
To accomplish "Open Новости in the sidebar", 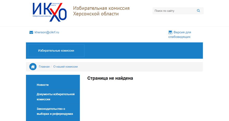I will pyautogui.click(x=43, y=85).
